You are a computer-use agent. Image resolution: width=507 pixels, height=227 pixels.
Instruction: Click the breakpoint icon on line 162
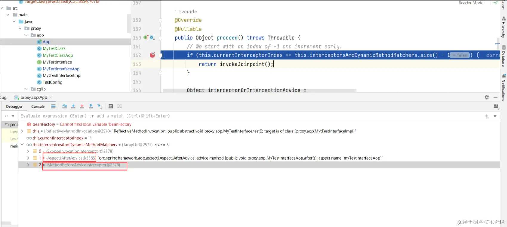pyautogui.click(x=153, y=55)
